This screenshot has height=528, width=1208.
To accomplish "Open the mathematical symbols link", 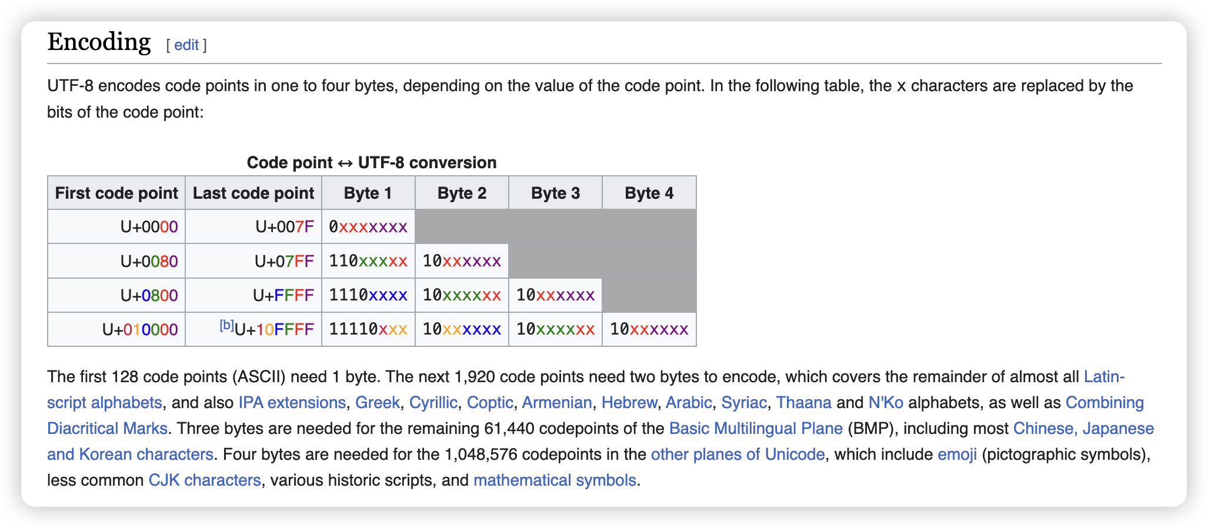I will click(555, 480).
